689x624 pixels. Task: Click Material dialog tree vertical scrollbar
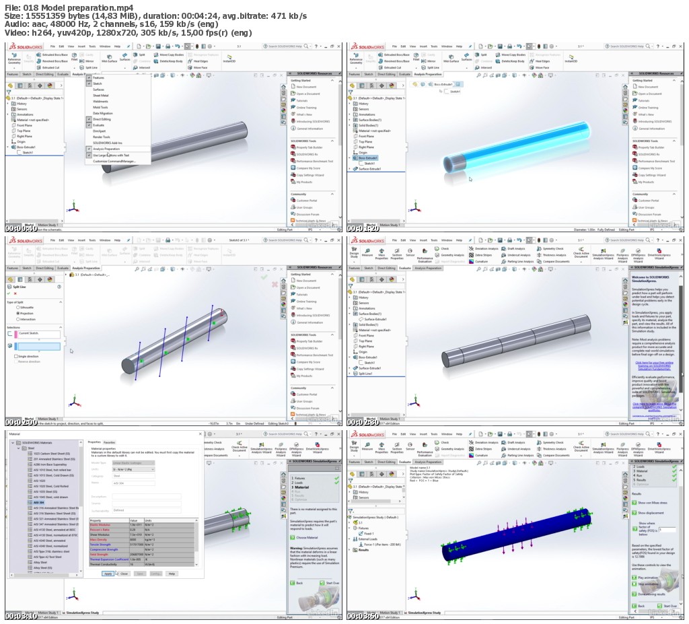tap(81, 506)
